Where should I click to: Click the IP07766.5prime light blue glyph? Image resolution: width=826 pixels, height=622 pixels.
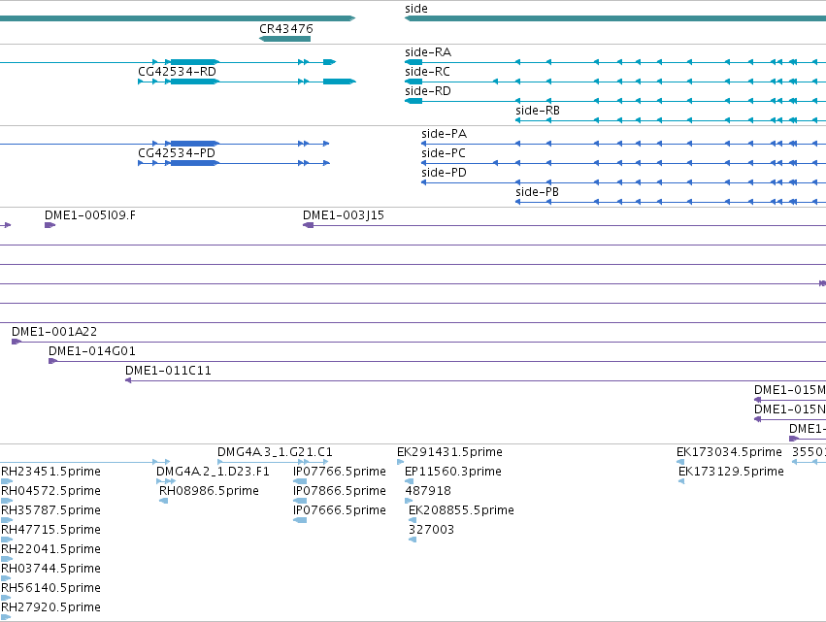point(300,481)
